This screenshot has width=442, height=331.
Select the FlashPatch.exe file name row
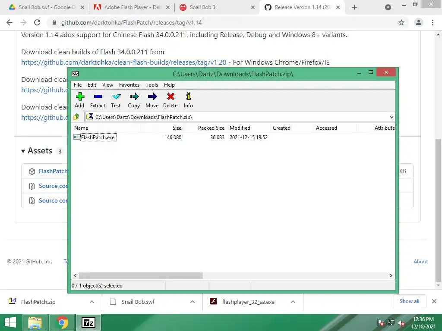coord(98,137)
